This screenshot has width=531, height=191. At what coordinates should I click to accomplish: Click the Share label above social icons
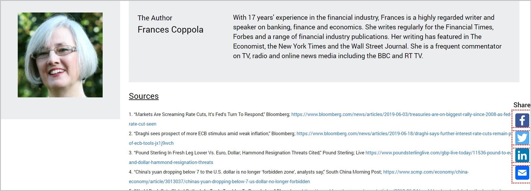pyautogui.click(x=521, y=105)
